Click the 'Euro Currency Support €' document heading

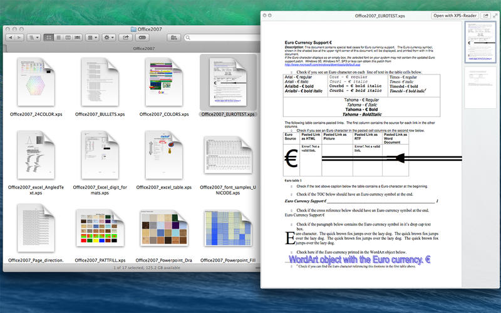coord(308,43)
